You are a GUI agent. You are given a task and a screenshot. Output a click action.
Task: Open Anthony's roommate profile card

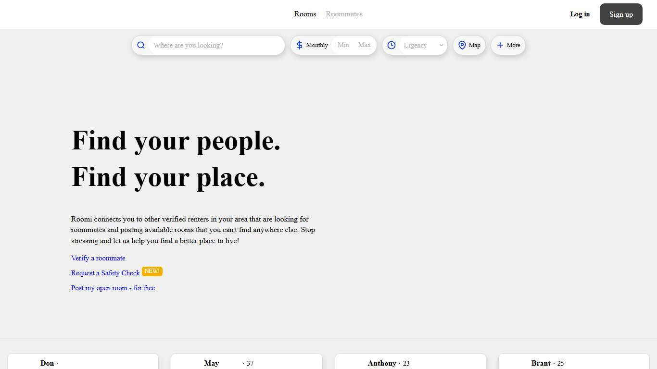(x=410, y=363)
